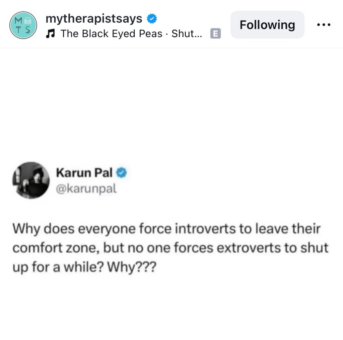Tap the truncated "Shut..." song title
This screenshot has height=340, width=343.
(187, 34)
